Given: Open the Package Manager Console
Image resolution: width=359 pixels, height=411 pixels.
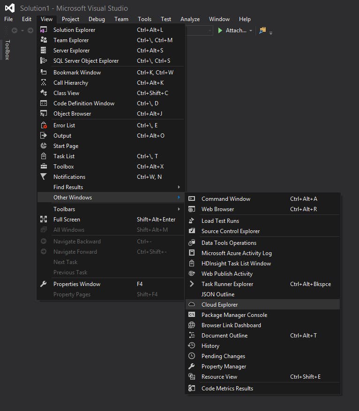Looking at the screenshot, I should (234, 315).
